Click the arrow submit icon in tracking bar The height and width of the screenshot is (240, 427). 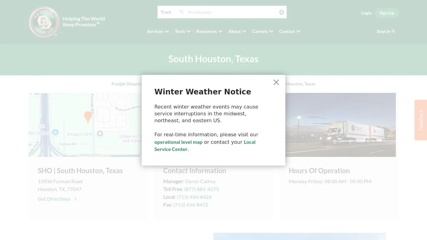281,12
